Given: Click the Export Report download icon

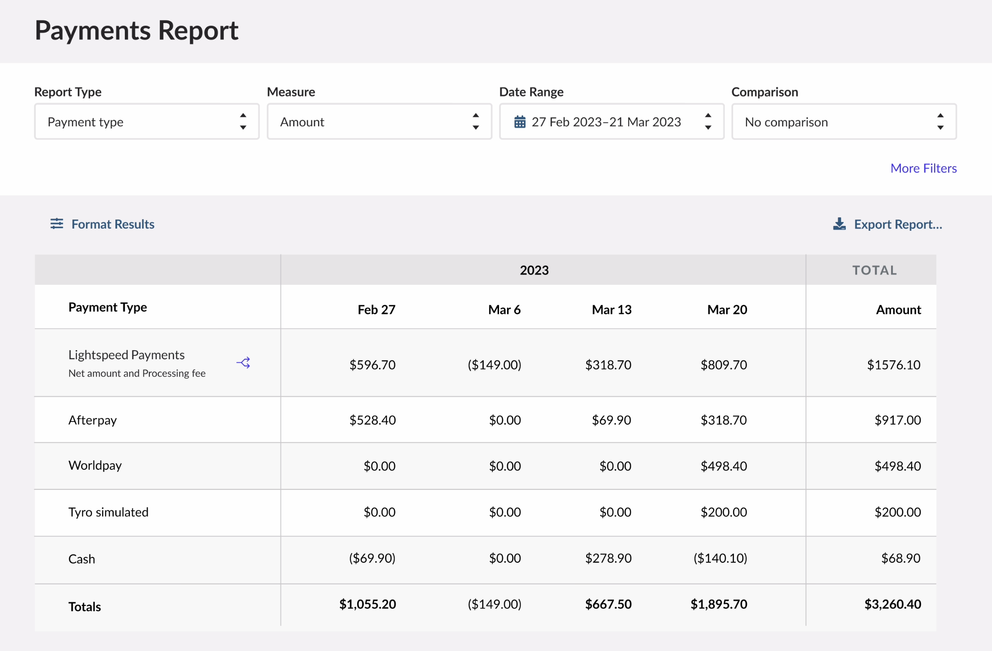Looking at the screenshot, I should 839,224.
